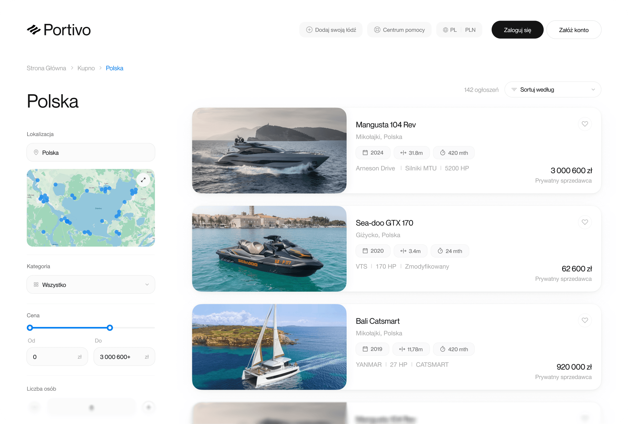628x424 pixels.
Task: Click the right price slider handle
Action: 110,328
